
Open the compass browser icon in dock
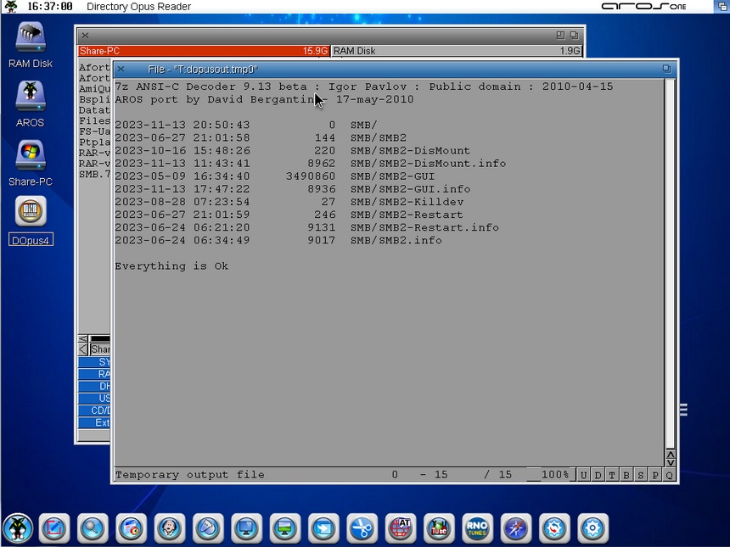[x=516, y=528]
